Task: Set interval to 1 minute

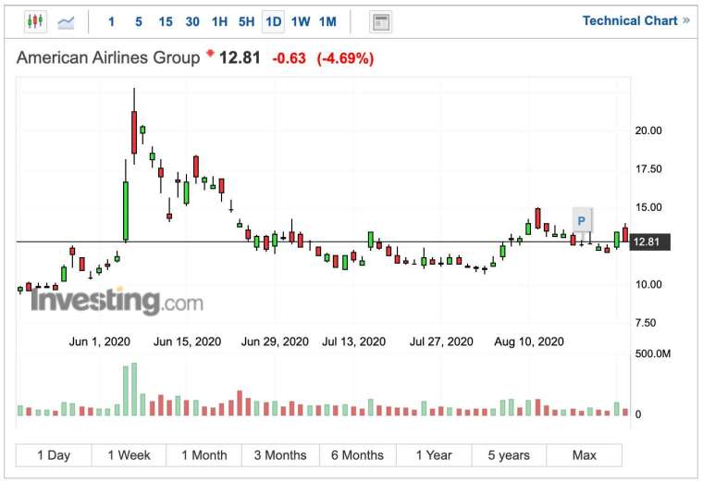Action: [x=112, y=21]
